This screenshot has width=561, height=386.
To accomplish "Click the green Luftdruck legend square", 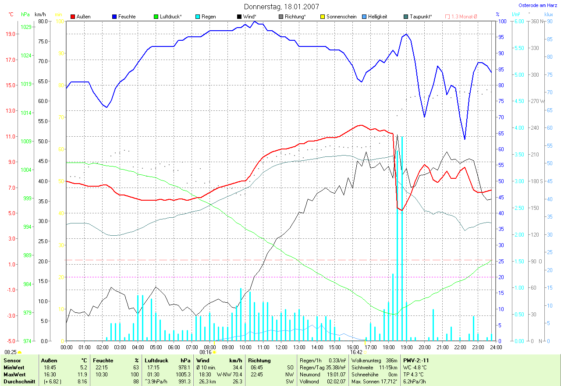I will (156, 17).
